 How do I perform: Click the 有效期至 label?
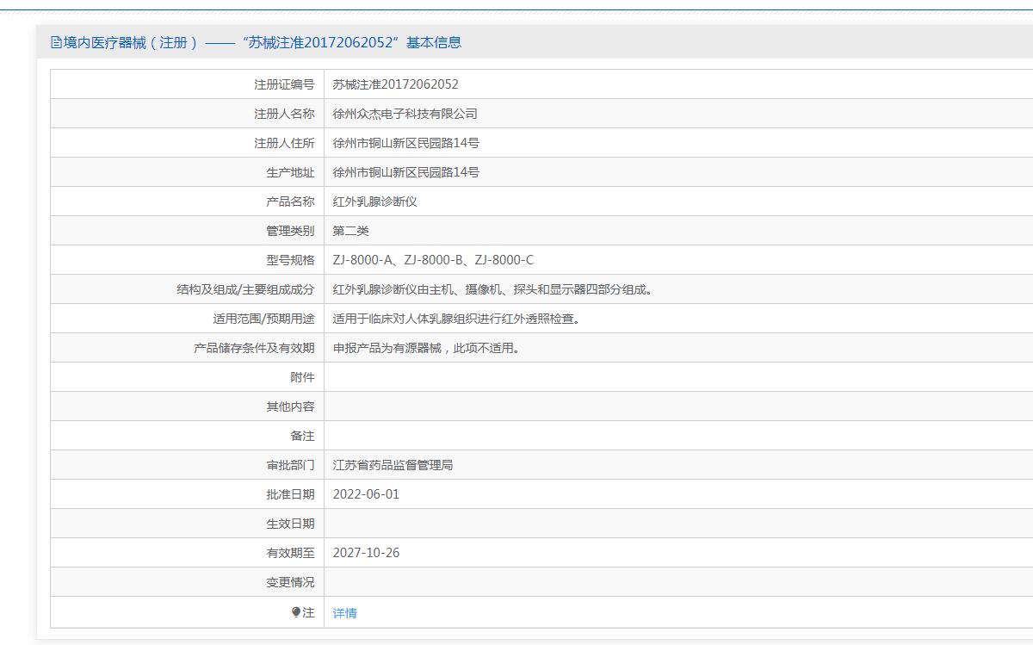290,553
